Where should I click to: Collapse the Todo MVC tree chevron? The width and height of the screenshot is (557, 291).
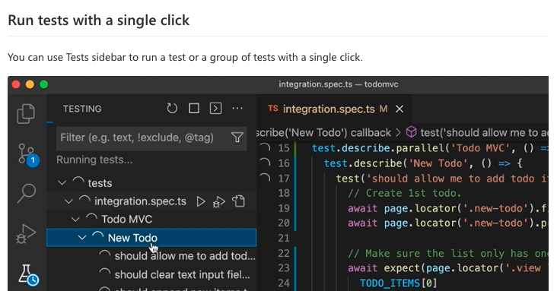[75, 220]
